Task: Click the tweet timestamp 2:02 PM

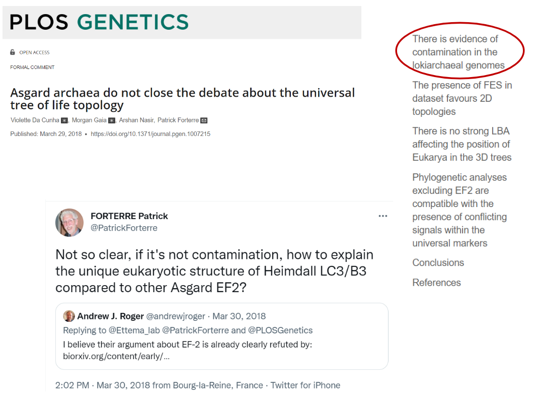Action: click(x=73, y=385)
